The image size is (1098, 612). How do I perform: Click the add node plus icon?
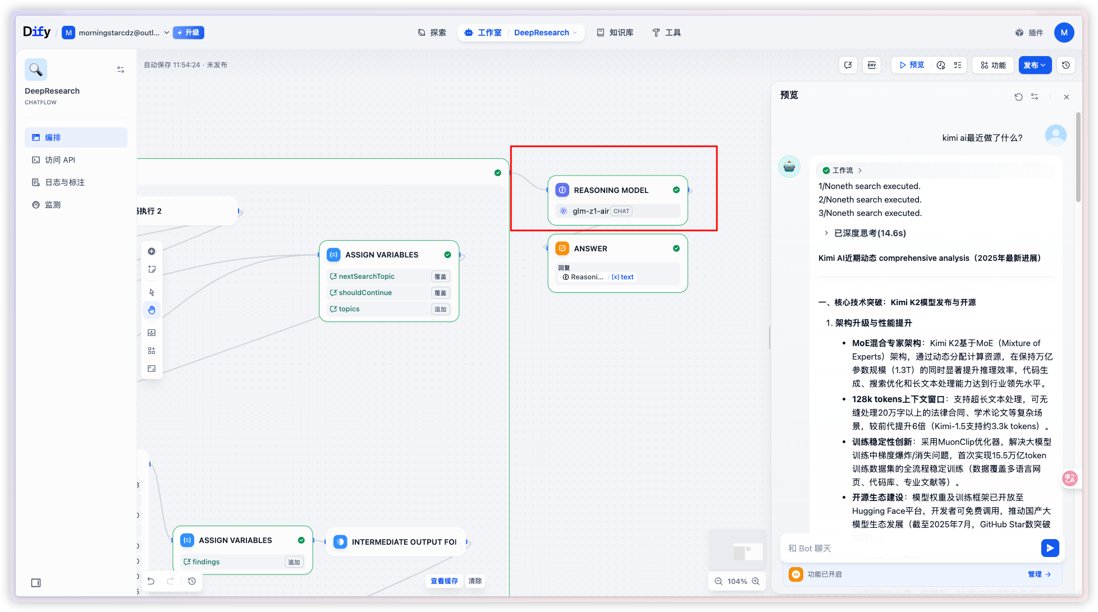coord(152,251)
